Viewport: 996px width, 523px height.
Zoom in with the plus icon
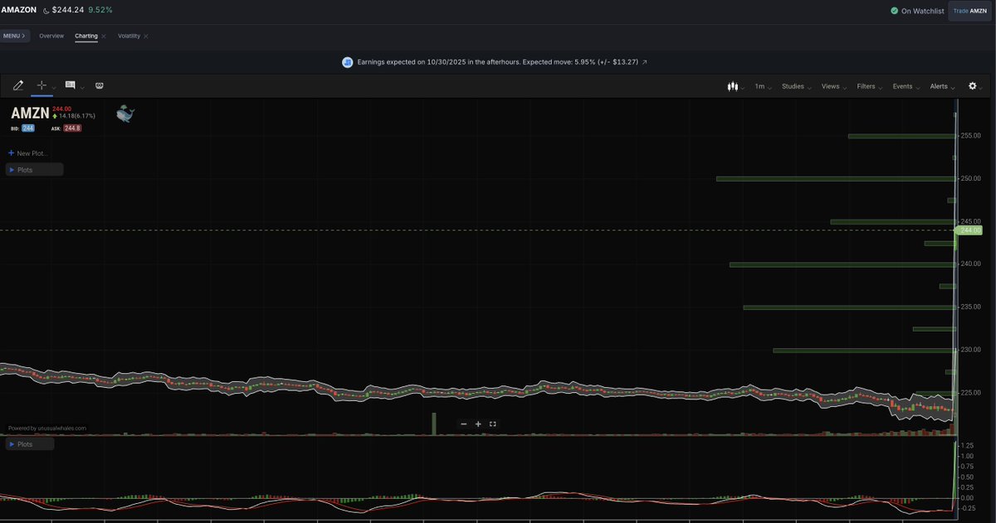(478, 424)
